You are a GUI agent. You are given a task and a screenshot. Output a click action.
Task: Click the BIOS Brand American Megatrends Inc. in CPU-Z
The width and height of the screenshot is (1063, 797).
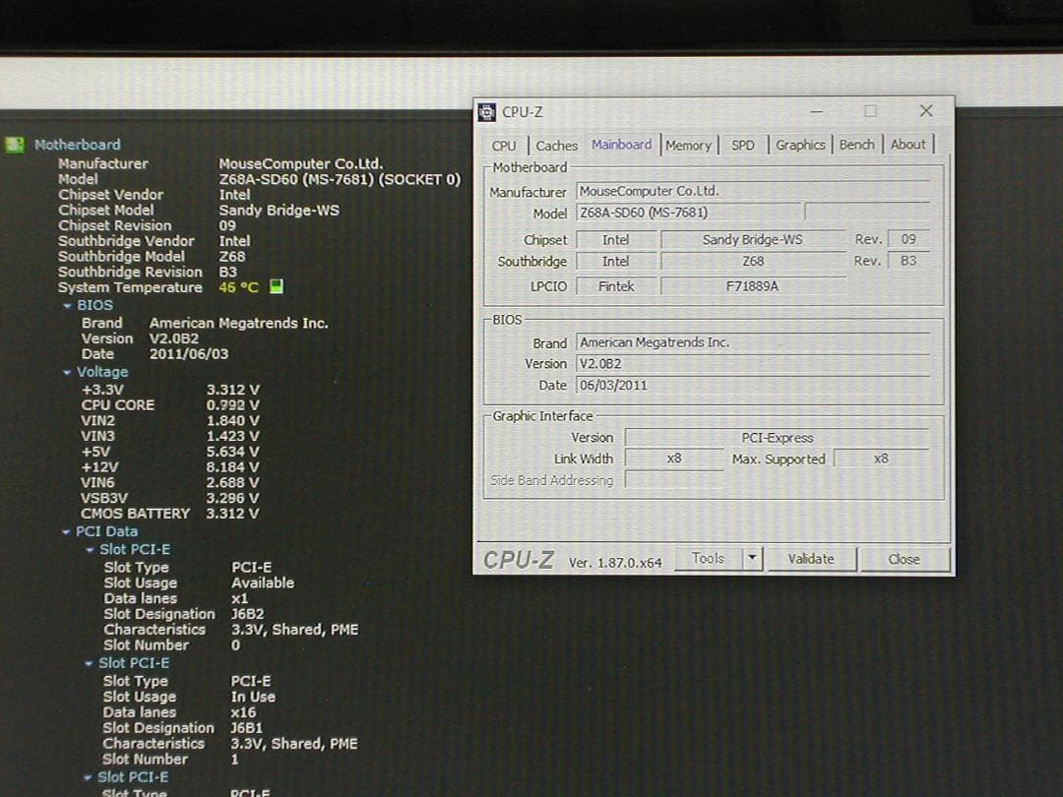pyautogui.click(x=753, y=342)
